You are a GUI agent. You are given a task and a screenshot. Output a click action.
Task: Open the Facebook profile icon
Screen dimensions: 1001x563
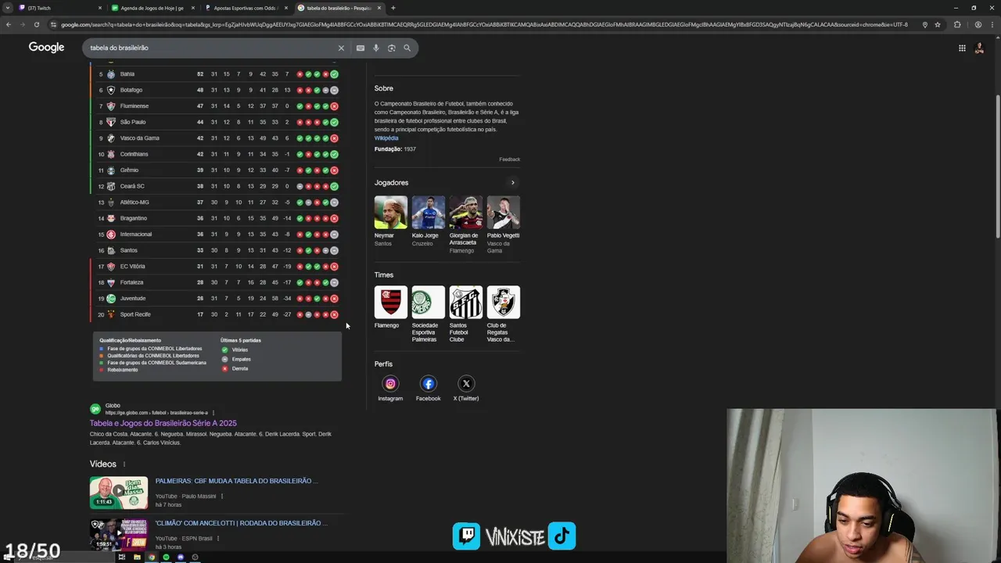(x=428, y=383)
